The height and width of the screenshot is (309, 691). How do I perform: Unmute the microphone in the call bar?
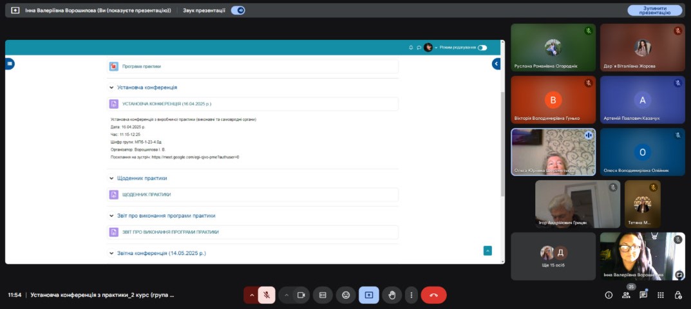(266, 295)
